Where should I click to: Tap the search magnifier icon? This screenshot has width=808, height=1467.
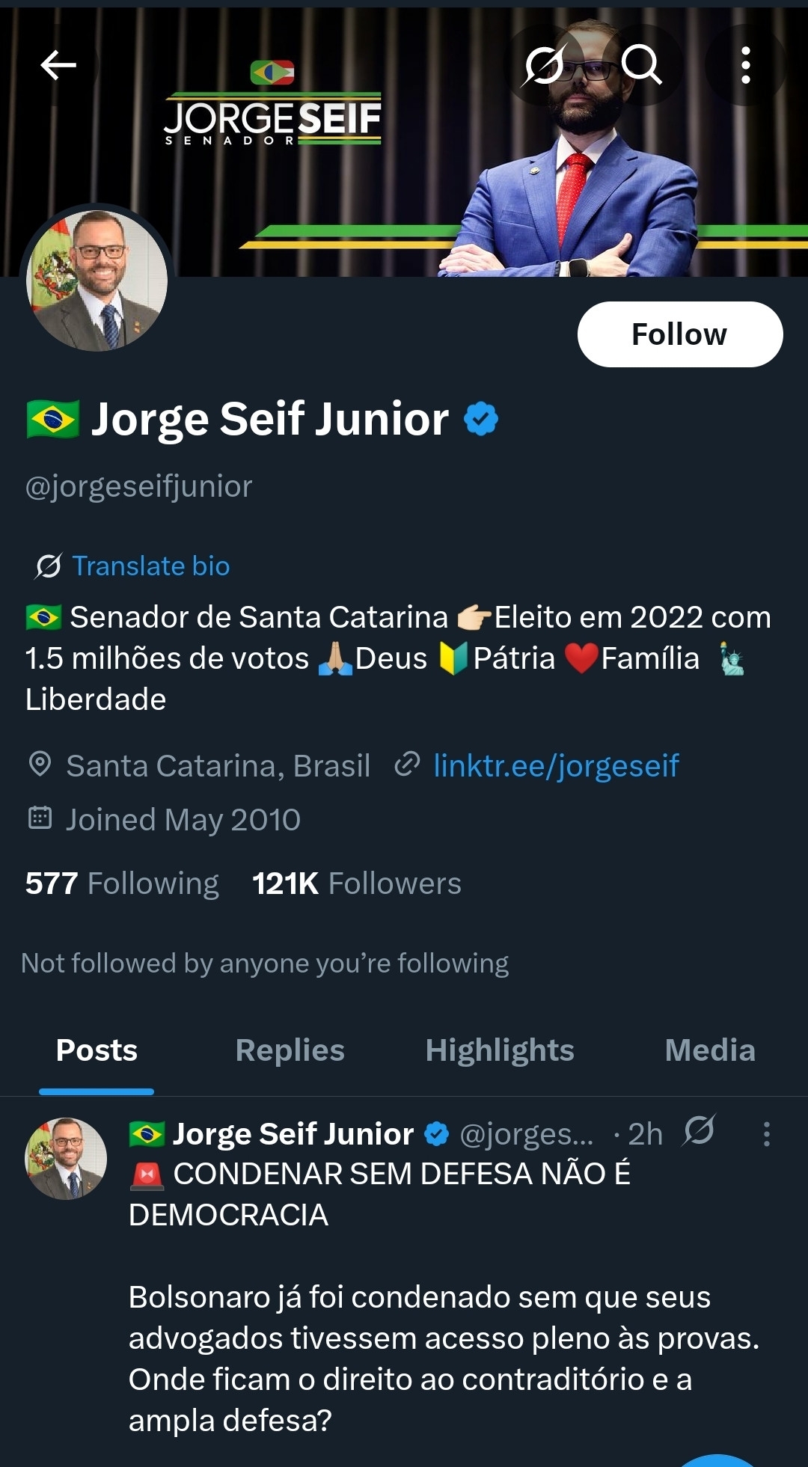pos(641,65)
